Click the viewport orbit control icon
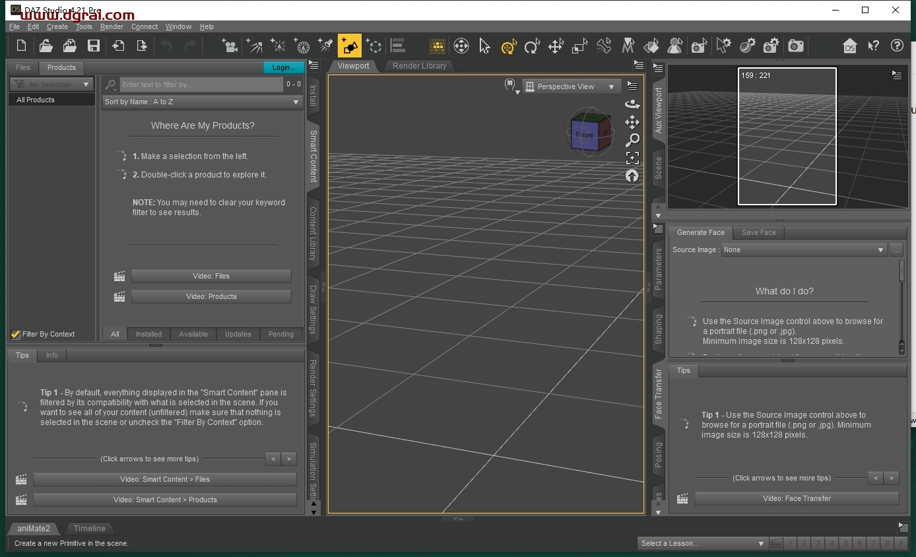This screenshot has height=557, width=916. pos(632,104)
